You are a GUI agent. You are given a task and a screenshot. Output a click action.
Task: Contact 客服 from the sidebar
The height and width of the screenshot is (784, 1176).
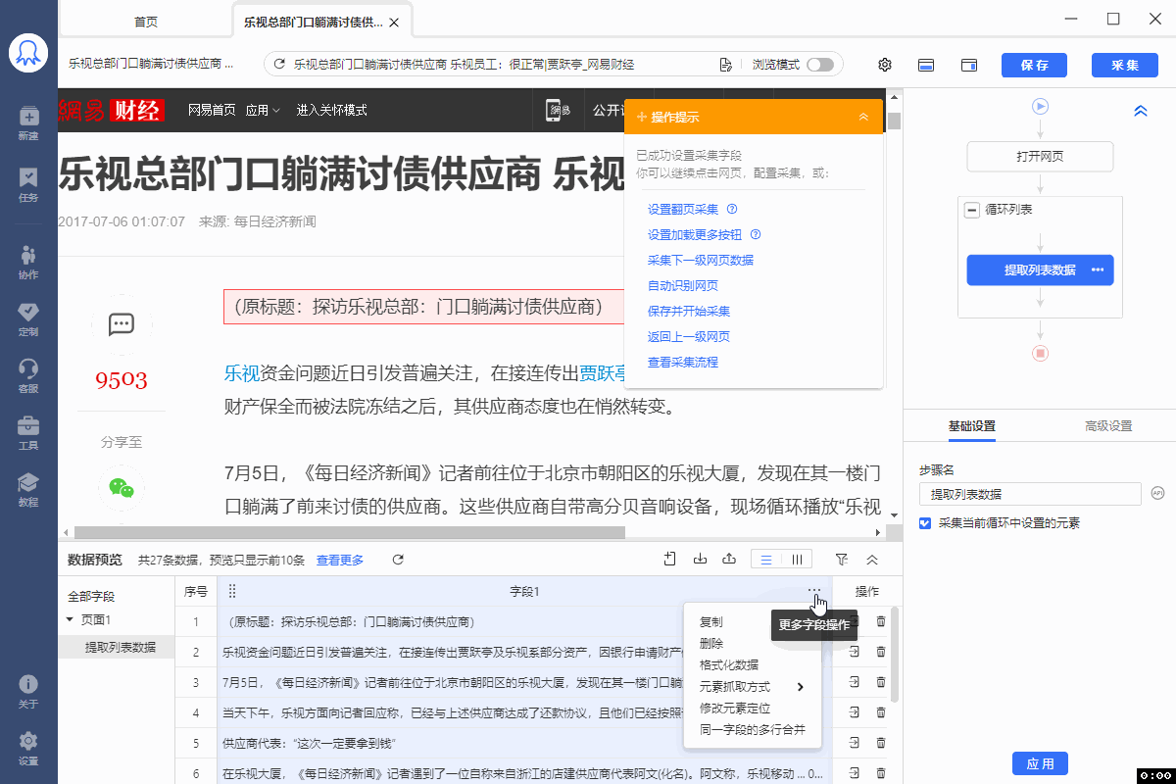[28, 374]
